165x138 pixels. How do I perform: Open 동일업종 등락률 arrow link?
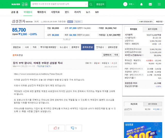[x=132, y=86]
